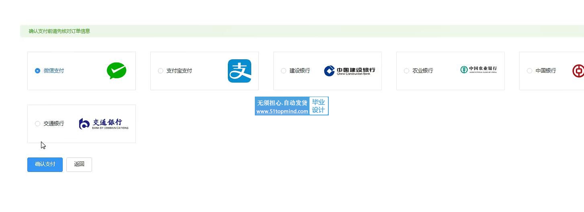Click the 返回 back button

tap(79, 164)
